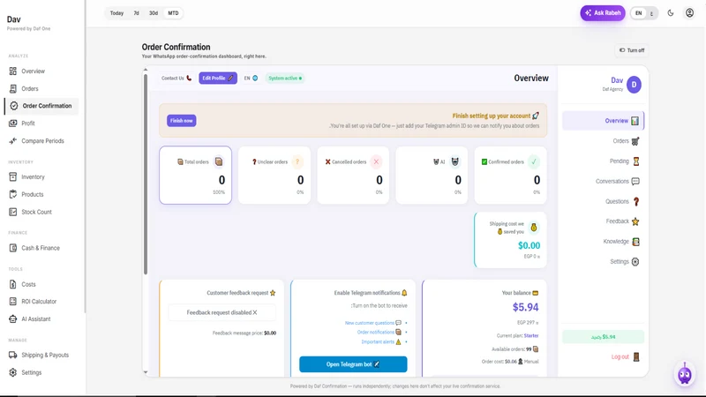Viewport: 706px width, 397px height.
Task: Switch the top bar language toggle from EN
Action: coord(644,13)
